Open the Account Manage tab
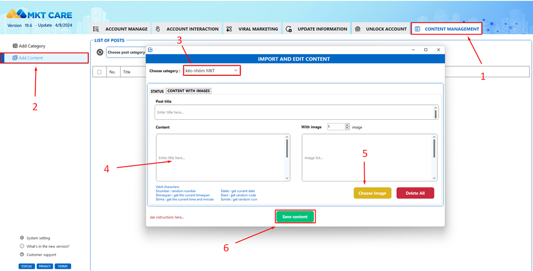Screen dimensions: 533x271 point(120,29)
